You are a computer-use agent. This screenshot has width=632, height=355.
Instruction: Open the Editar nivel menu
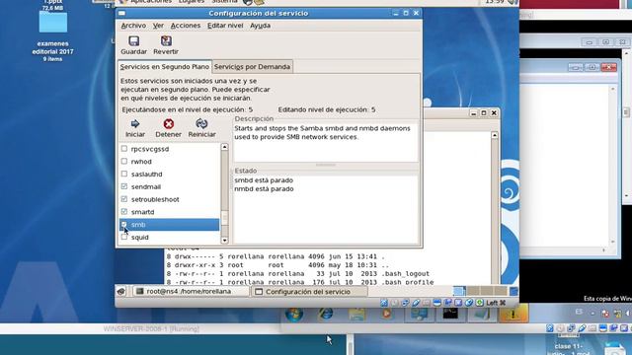225,26
